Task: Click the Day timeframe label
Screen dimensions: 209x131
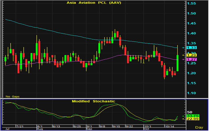Action: point(199,127)
